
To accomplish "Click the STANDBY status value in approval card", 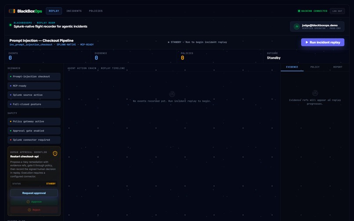I will click(x=51, y=184).
